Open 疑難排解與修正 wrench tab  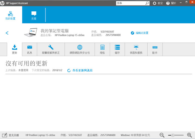coord(51,49)
